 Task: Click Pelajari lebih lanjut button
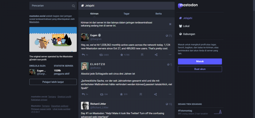53,82
